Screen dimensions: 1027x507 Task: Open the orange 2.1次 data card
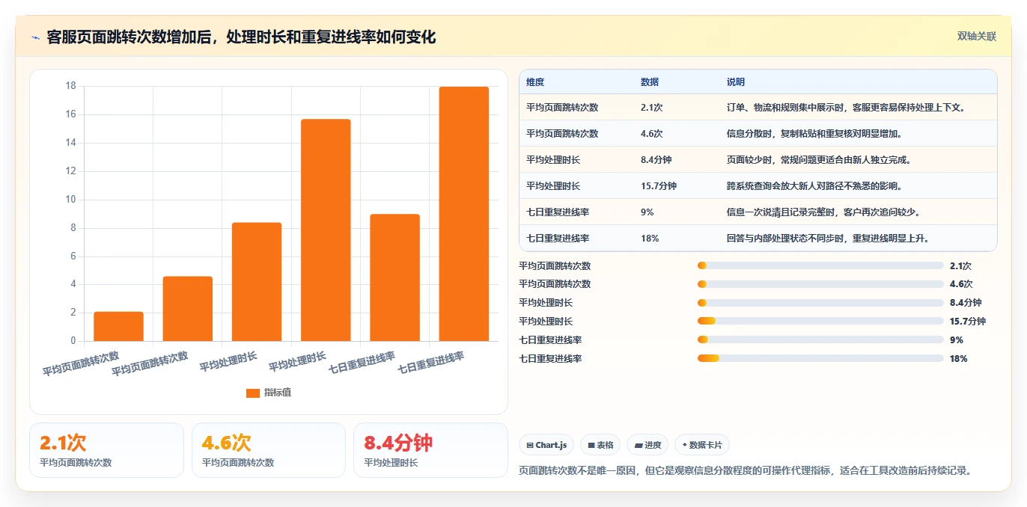tap(106, 450)
